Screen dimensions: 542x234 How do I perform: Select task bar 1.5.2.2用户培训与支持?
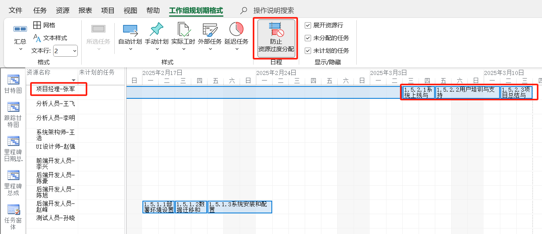click(467, 92)
